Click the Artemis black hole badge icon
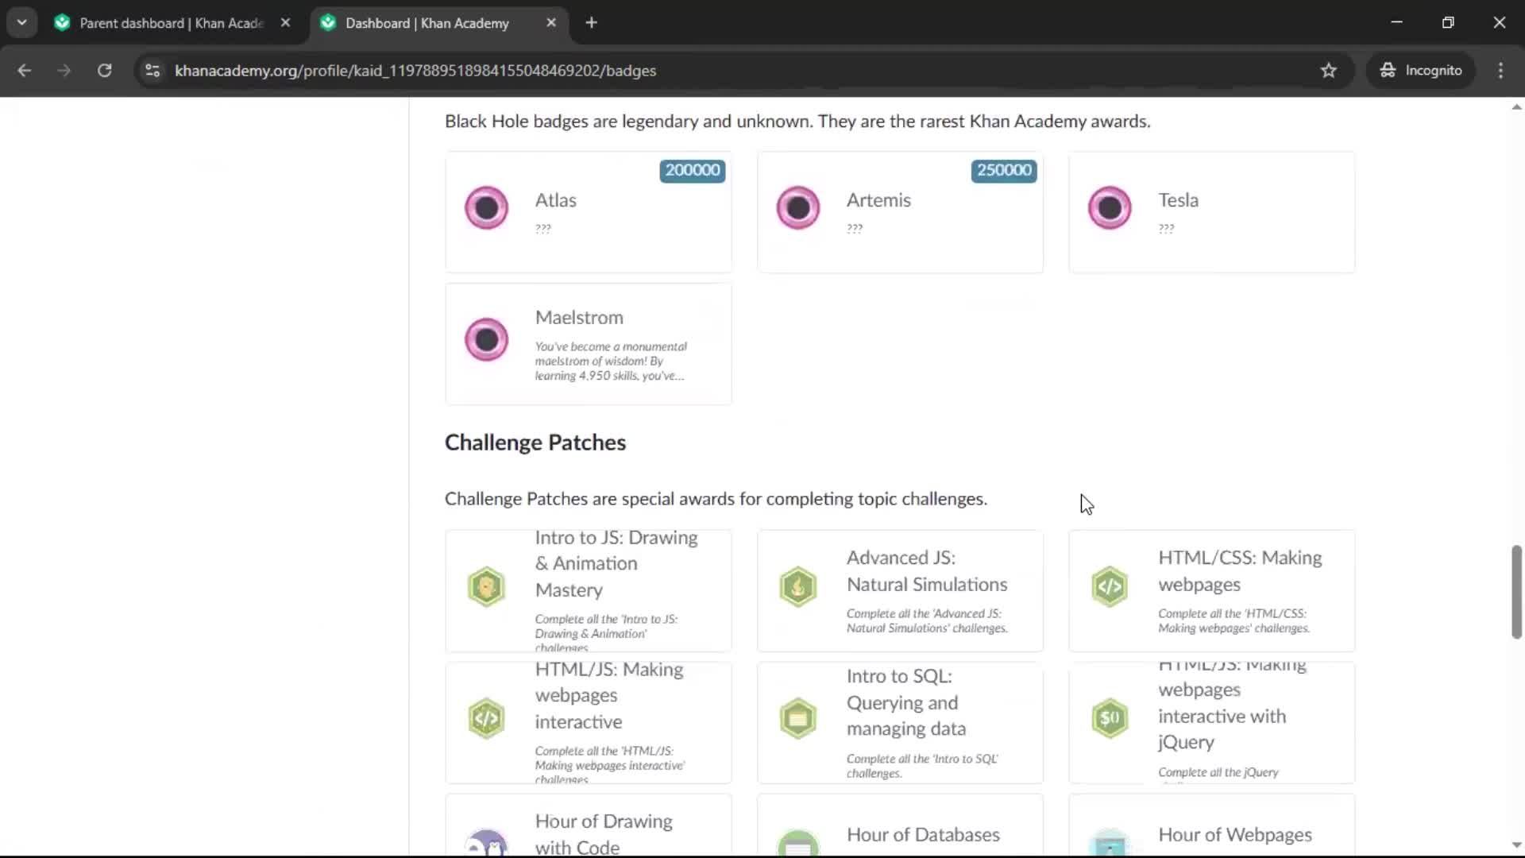This screenshot has height=858, width=1525. [x=797, y=208]
